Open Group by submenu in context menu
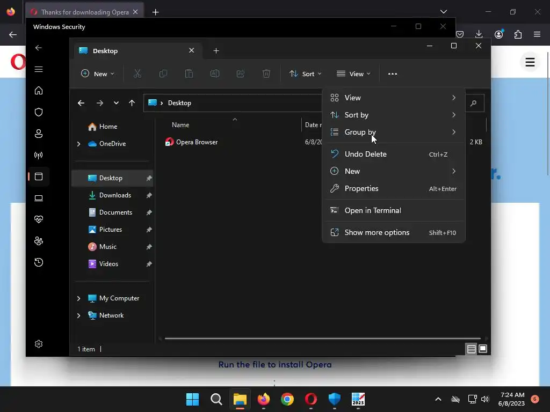The width and height of the screenshot is (550, 412). 394,132
